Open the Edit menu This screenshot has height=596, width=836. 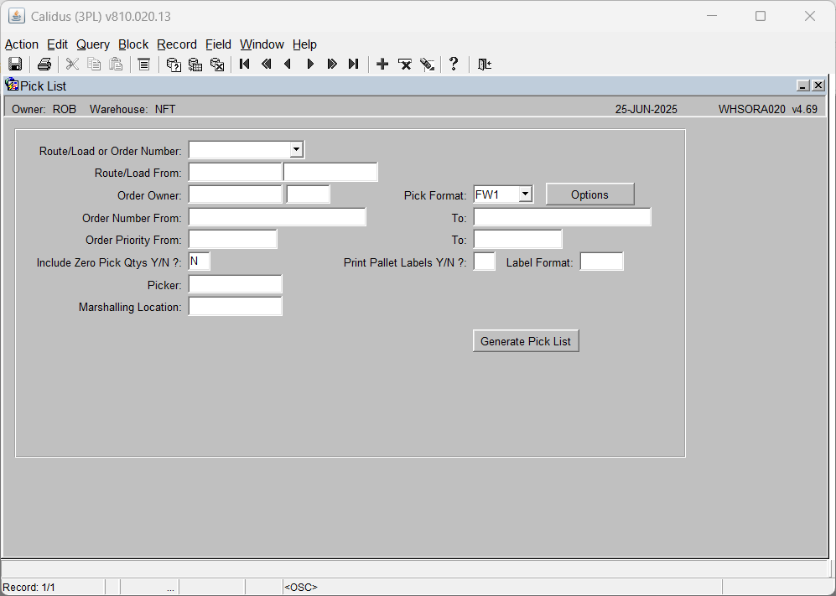[57, 44]
